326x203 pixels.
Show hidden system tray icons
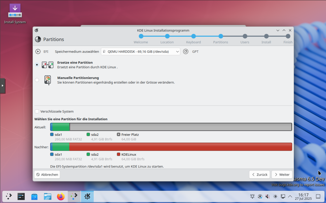(x=290, y=196)
